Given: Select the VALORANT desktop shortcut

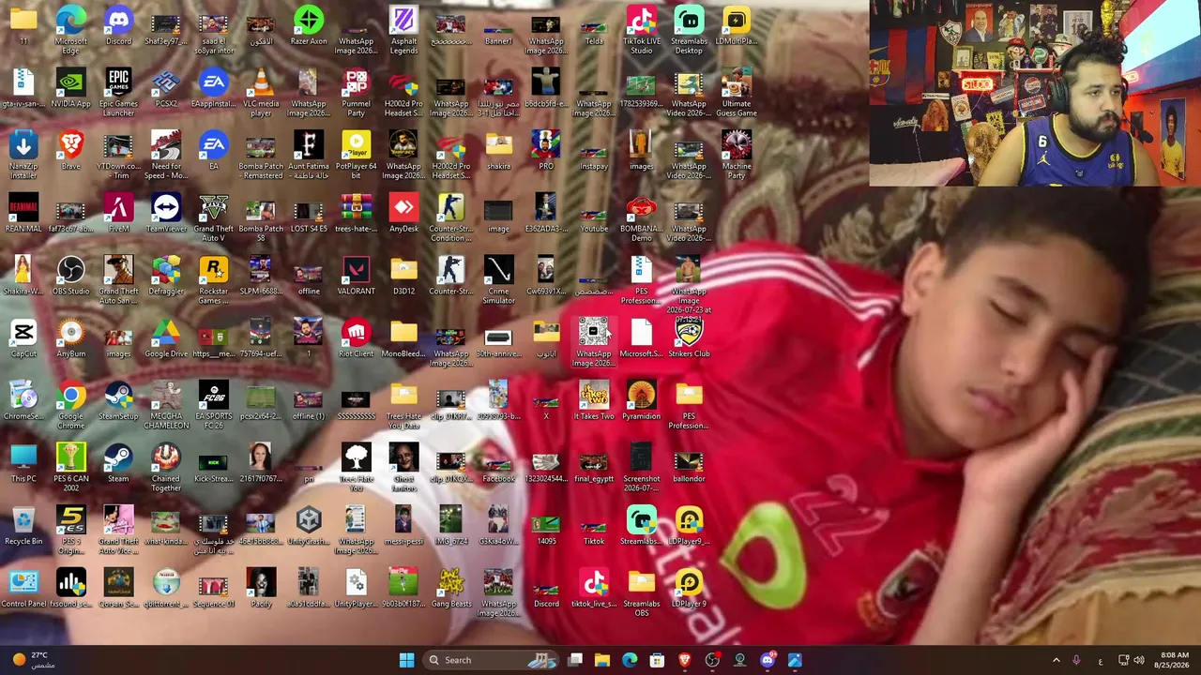Looking at the screenshot, I should [356, 276].
